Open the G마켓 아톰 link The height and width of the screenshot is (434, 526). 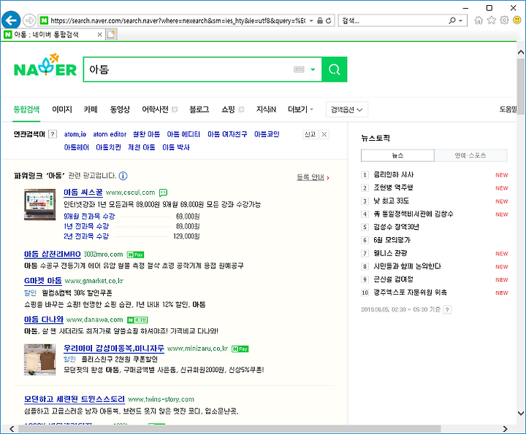(43, 281)
